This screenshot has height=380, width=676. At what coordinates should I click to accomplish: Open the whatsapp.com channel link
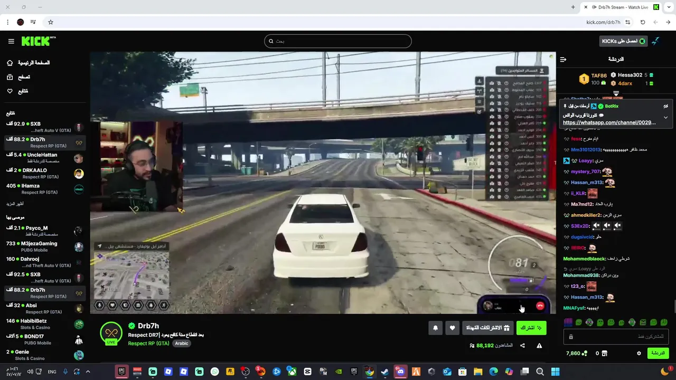[609, 122]
